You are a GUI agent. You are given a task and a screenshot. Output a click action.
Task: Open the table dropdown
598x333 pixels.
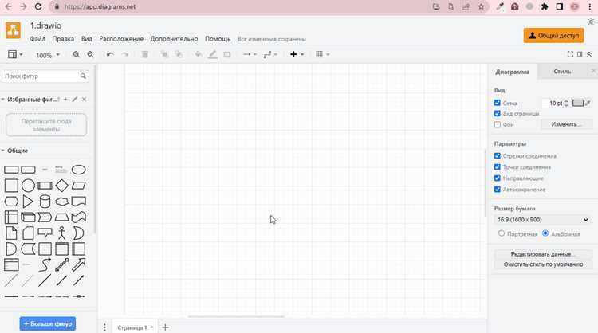323,54
